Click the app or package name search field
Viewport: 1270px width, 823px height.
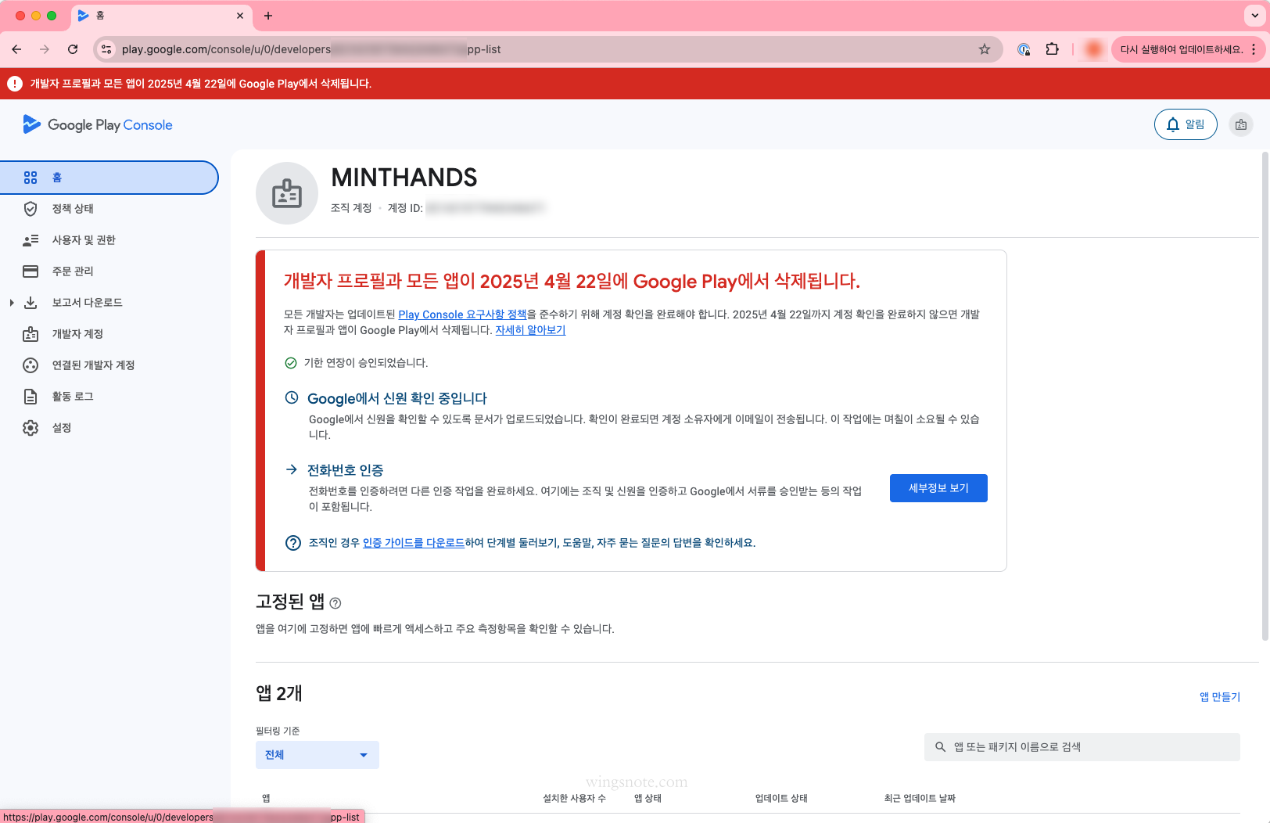coord(1082,747)
